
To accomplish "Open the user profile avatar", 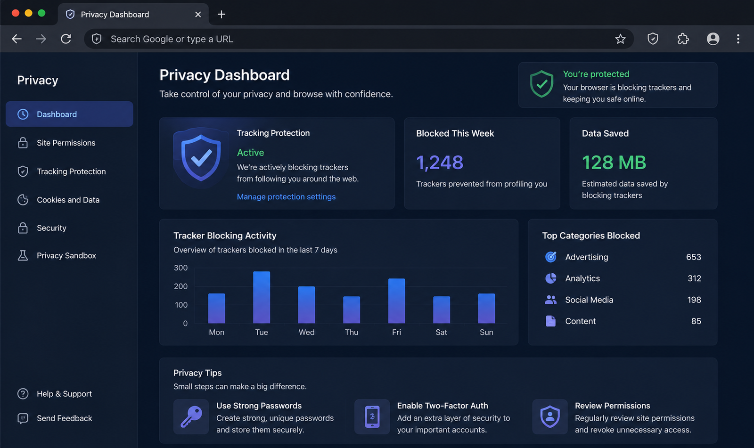I will 713,39.
